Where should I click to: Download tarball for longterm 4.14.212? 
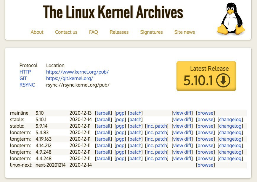(103, 146)
